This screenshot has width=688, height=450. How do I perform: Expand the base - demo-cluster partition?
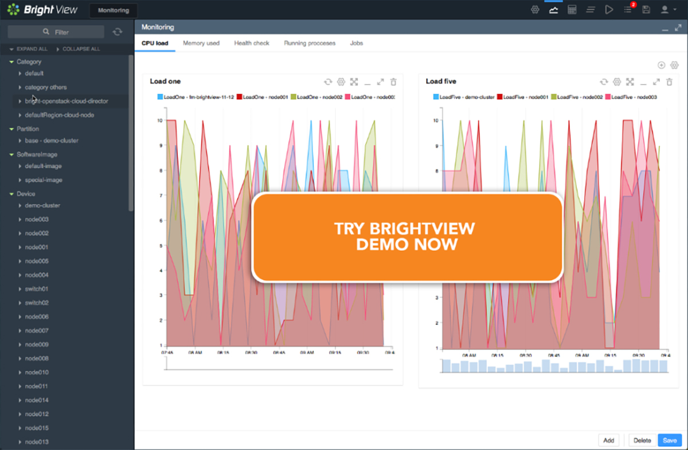click(20, 140)
